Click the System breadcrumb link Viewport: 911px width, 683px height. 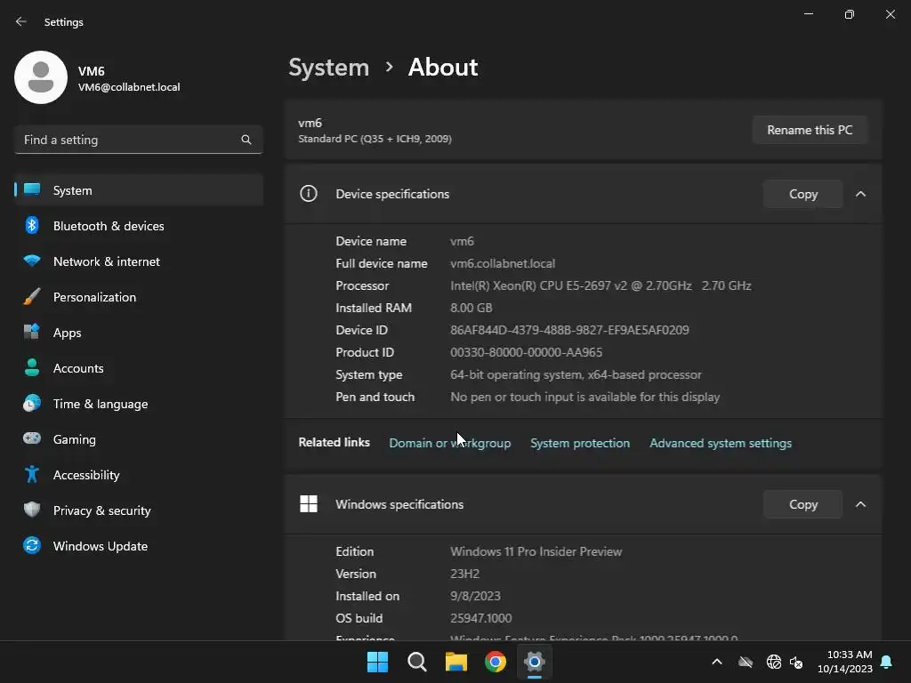click(329, 68)
